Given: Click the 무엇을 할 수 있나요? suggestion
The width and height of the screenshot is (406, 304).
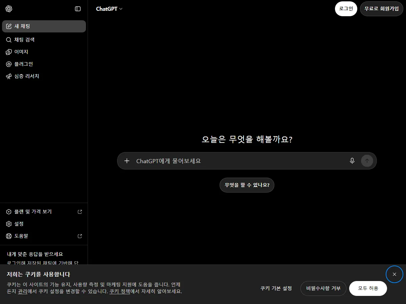Looking at the screenshot, I should [247, 185].
